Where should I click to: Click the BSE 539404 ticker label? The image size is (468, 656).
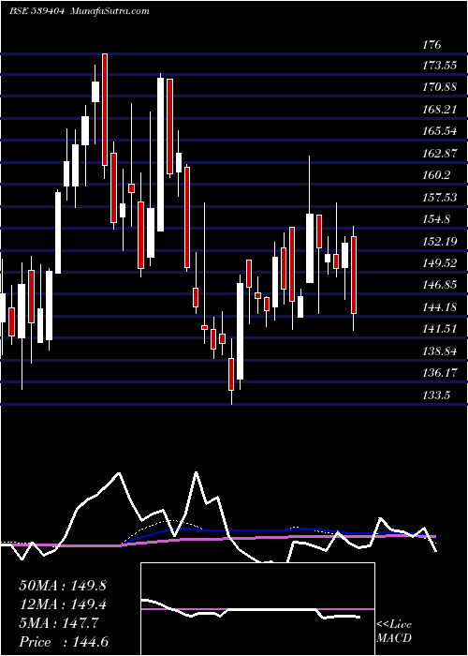[x=37, y=11]
